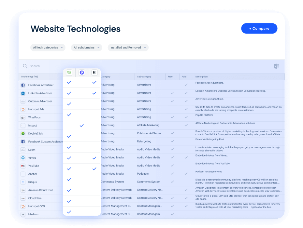Click the free checkmark for DoubleClick
Viewport: 303px width, 228px height.
172,133
